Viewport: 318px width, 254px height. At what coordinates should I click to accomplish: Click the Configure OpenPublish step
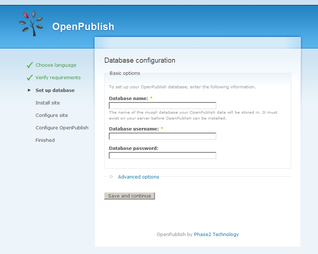62,128
